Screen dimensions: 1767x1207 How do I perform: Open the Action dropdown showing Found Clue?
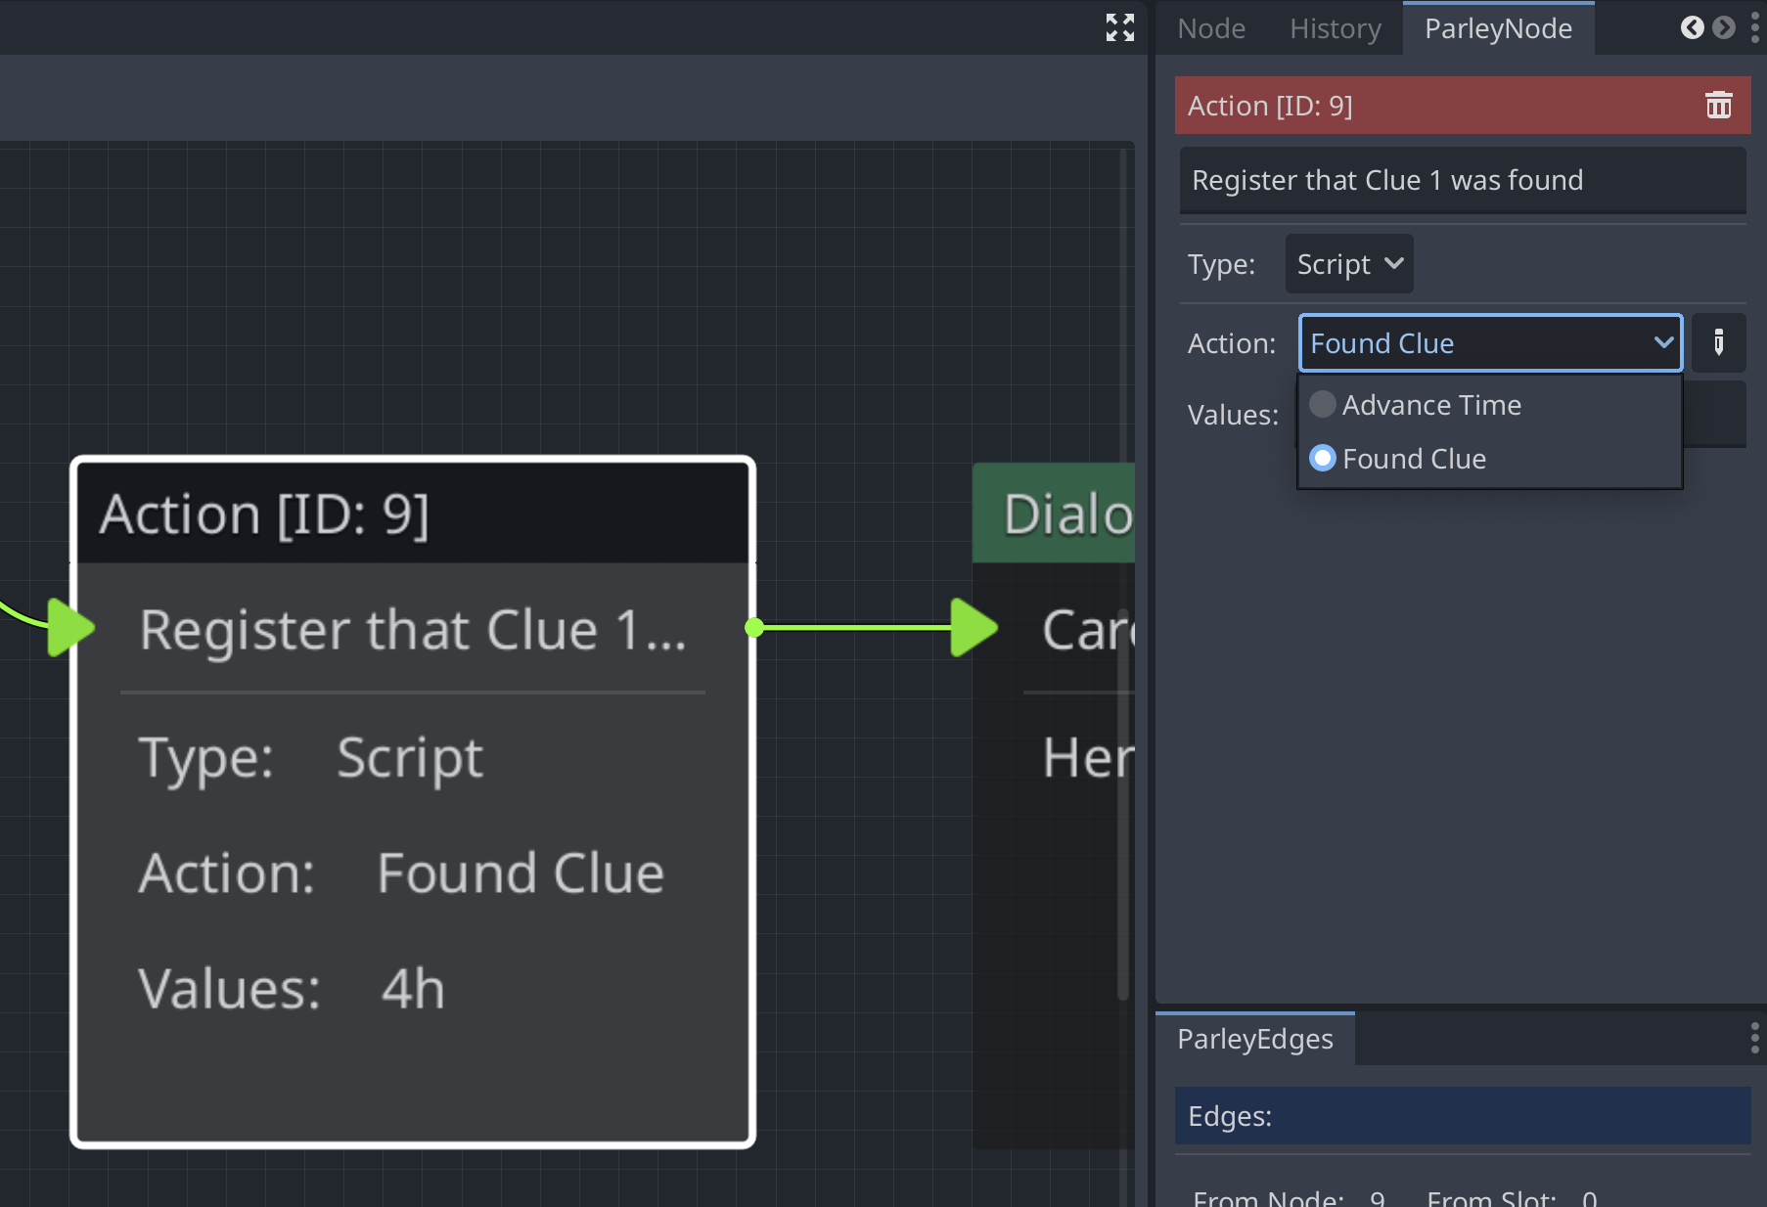(1489, 342)
